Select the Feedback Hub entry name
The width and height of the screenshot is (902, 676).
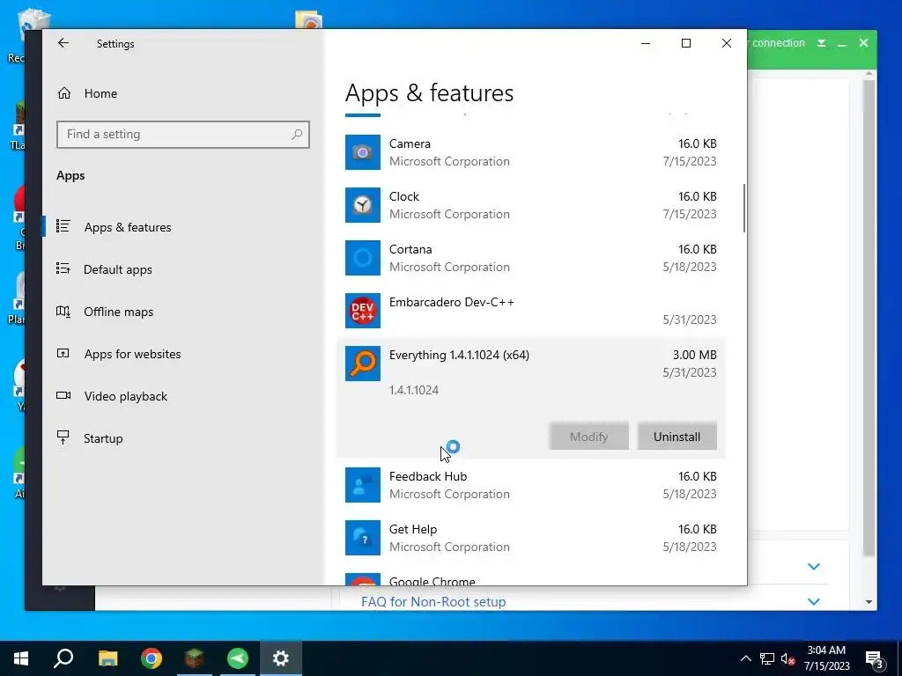[428, 476]
